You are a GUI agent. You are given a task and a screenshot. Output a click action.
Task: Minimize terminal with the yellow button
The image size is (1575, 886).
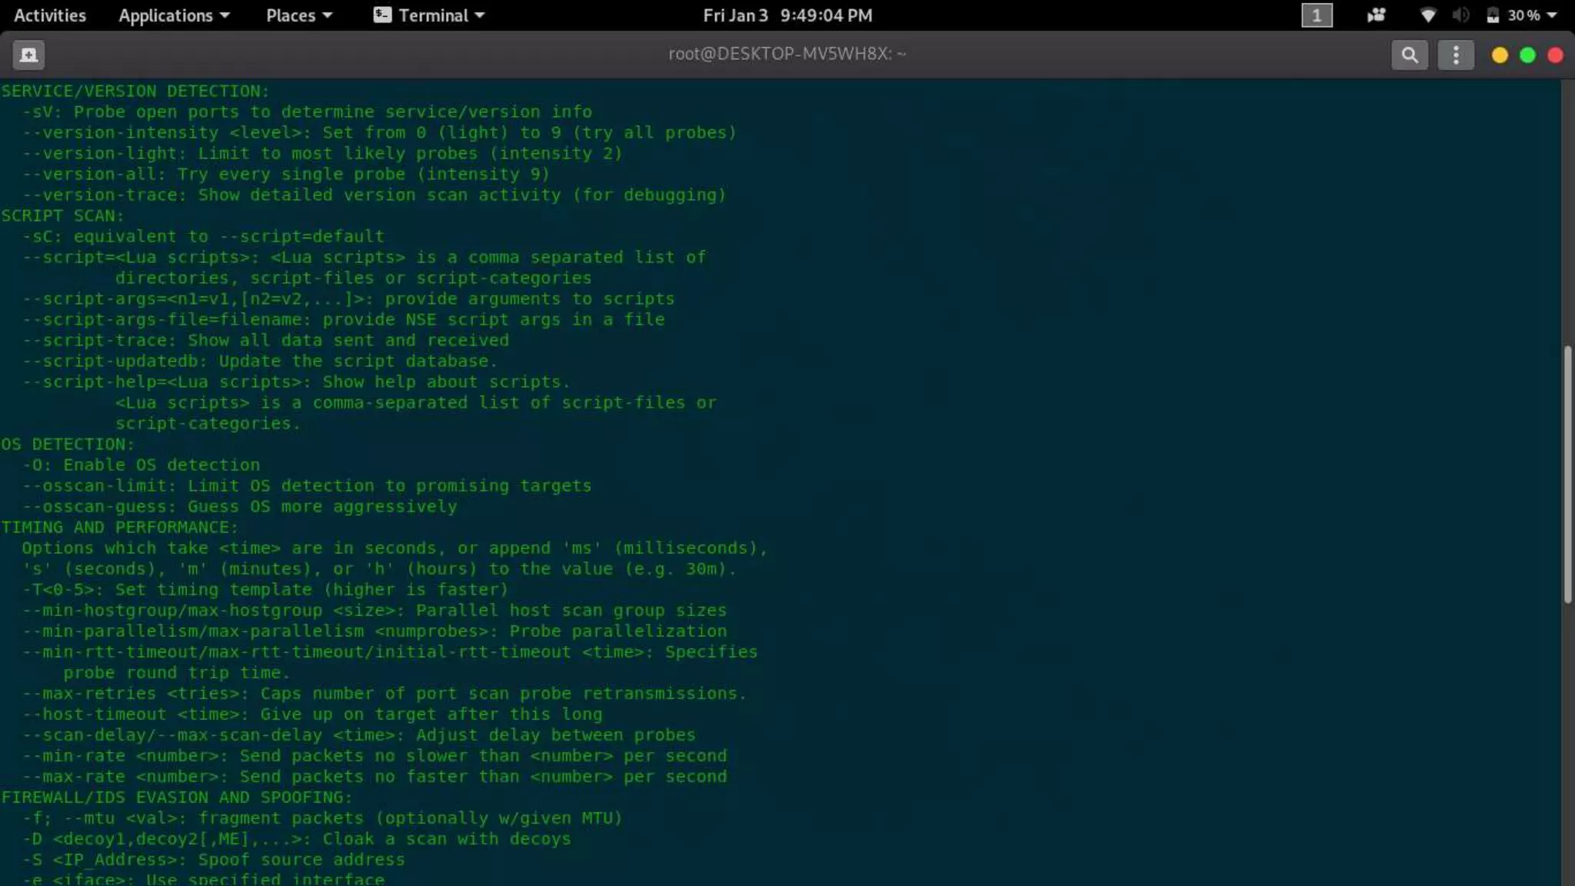point(1499,55)
